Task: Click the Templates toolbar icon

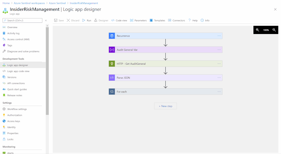Action: pyautogui.click(x=151, y=21)
